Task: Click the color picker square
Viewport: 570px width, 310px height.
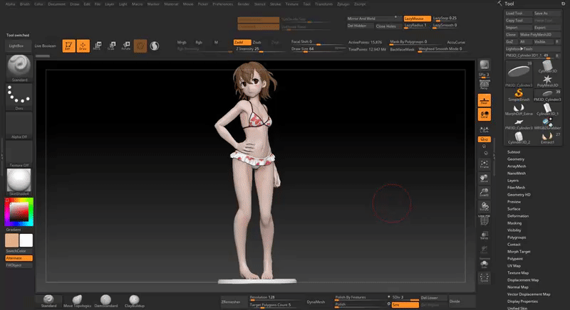Action: [19, 212]
